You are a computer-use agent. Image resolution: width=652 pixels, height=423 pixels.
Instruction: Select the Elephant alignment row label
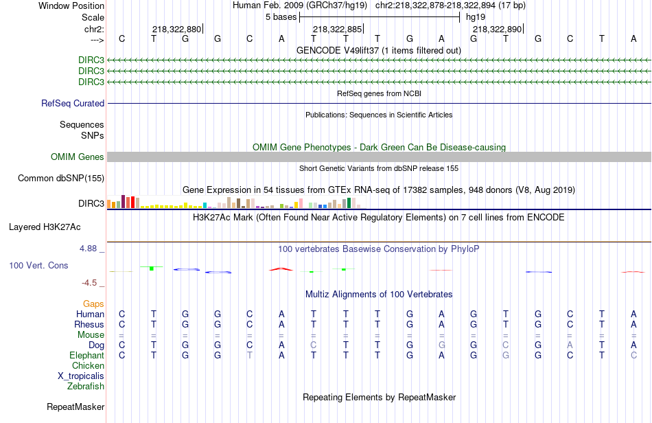point(87,356)
